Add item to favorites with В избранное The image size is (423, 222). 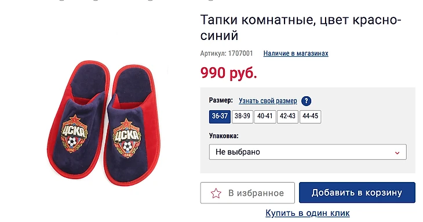point(247,193)
